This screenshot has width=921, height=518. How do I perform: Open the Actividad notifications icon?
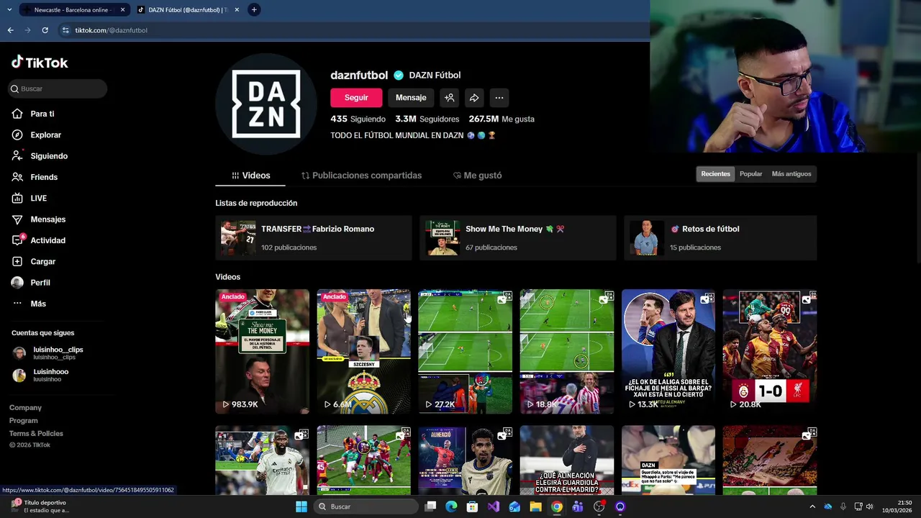[x=18, y=240]
